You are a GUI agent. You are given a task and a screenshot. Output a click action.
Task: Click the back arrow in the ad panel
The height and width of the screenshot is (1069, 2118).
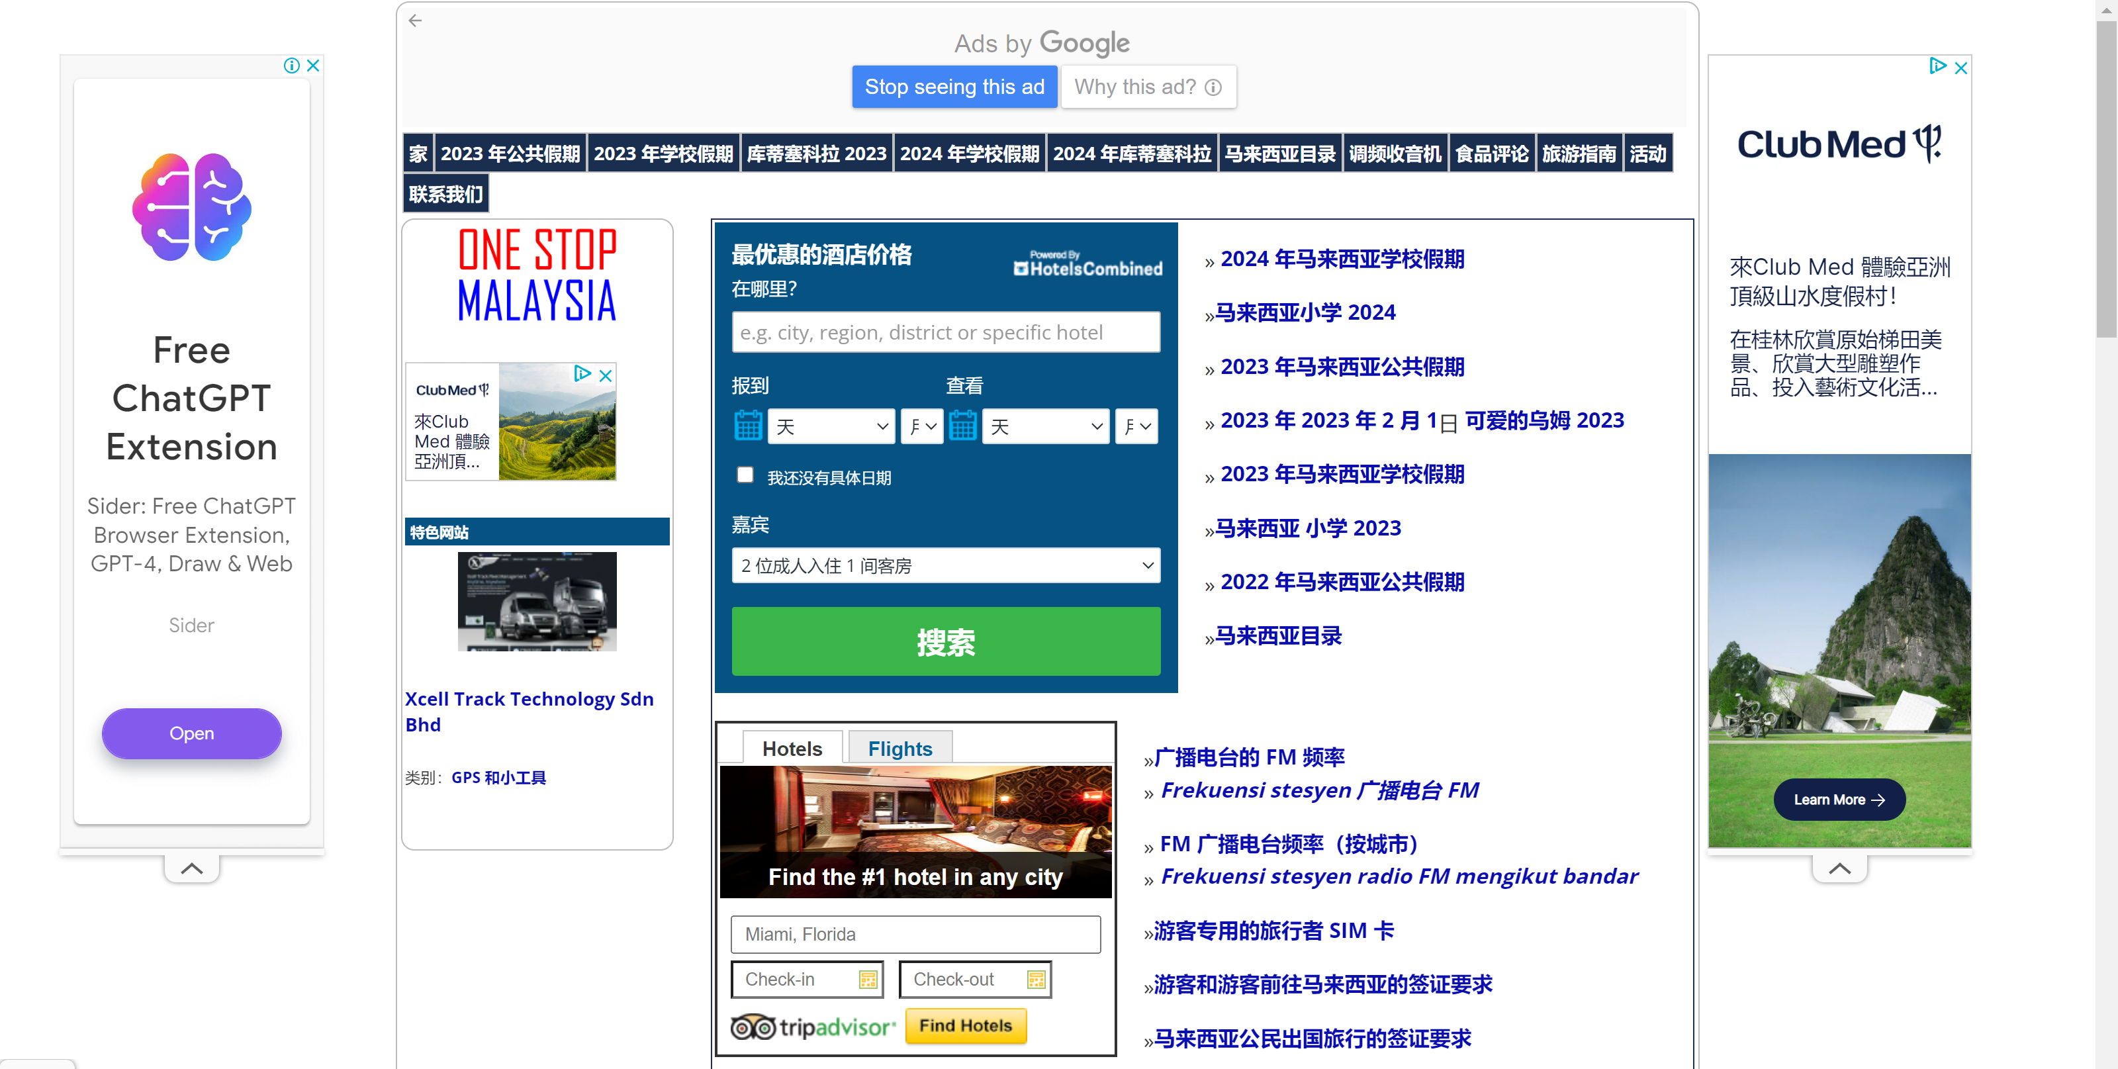click(x=415, y=21)
